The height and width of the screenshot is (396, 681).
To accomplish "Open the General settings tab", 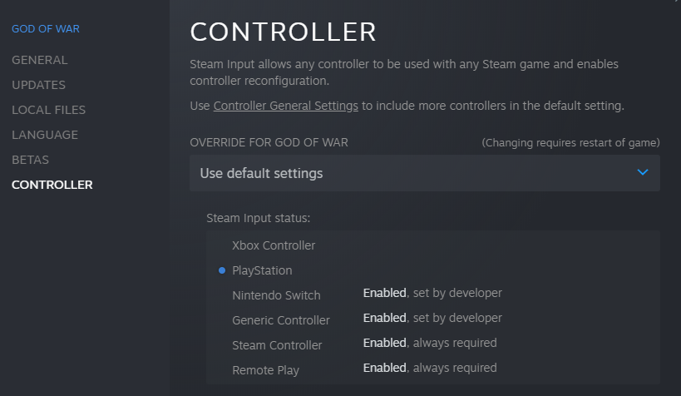I will [x=40, y=60].
